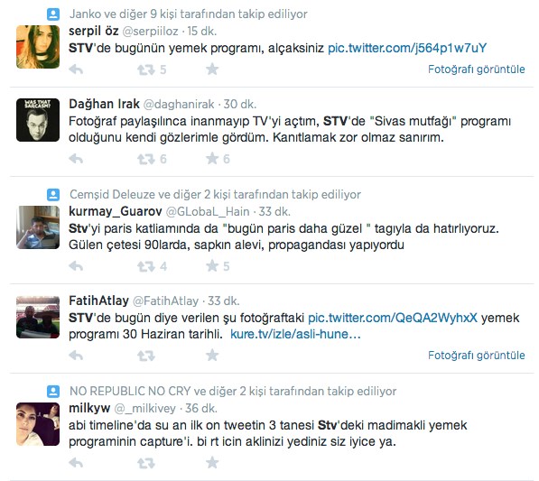Favorite Dağhan Irak's tweet
This screenshot has width=539, height=481.
pos(212,159)
